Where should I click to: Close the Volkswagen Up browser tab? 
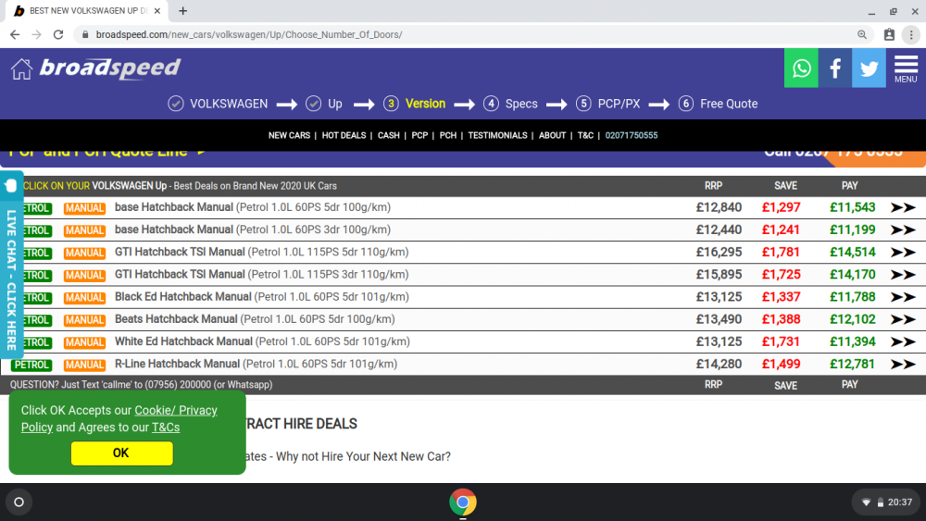157,10
